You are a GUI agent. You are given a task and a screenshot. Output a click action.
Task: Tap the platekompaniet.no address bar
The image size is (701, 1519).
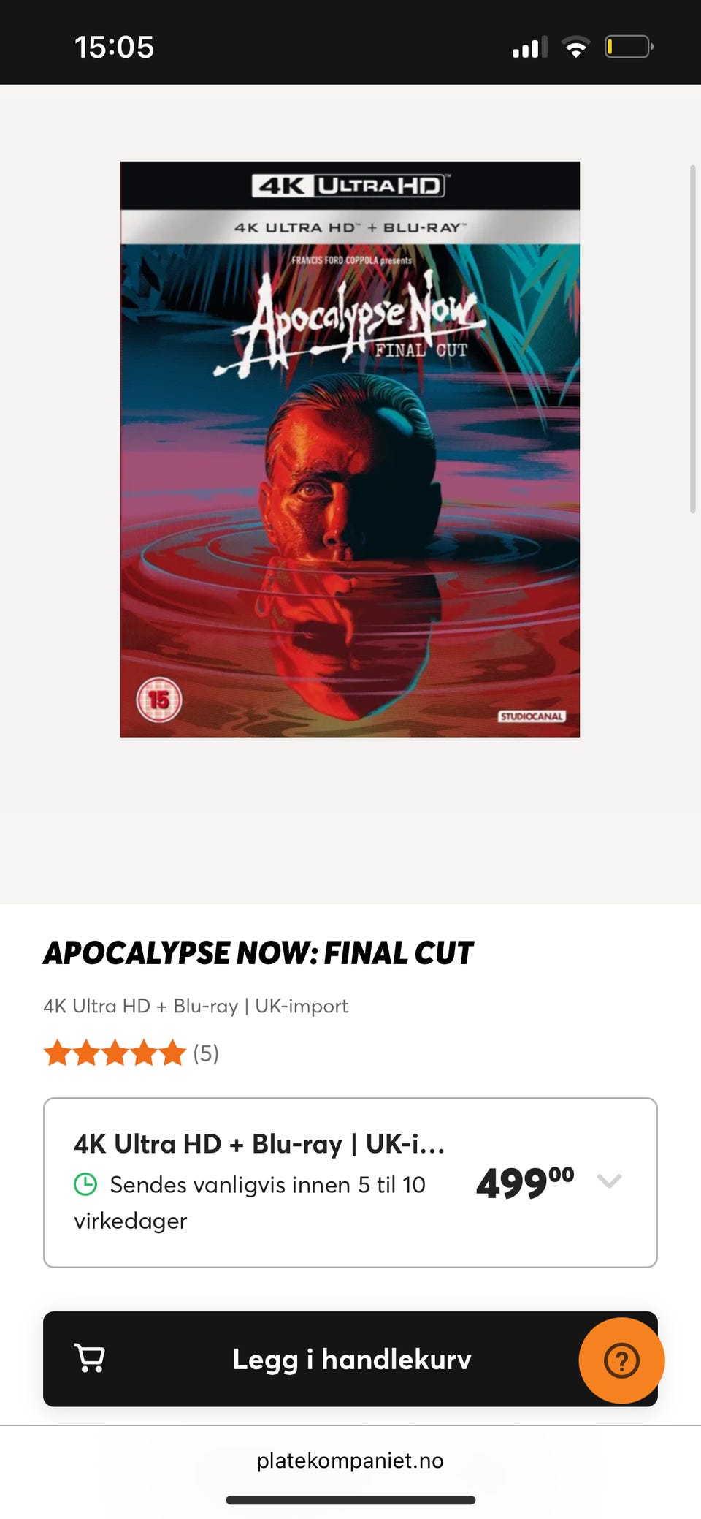point(350,1460)
